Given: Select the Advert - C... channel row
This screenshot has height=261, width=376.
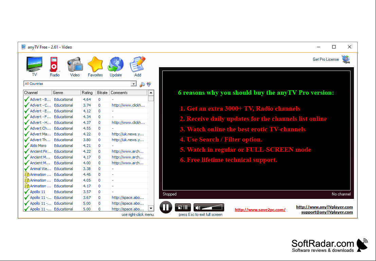Looking at the screenshot, I should pyautogui.click(x=86, y=105).
